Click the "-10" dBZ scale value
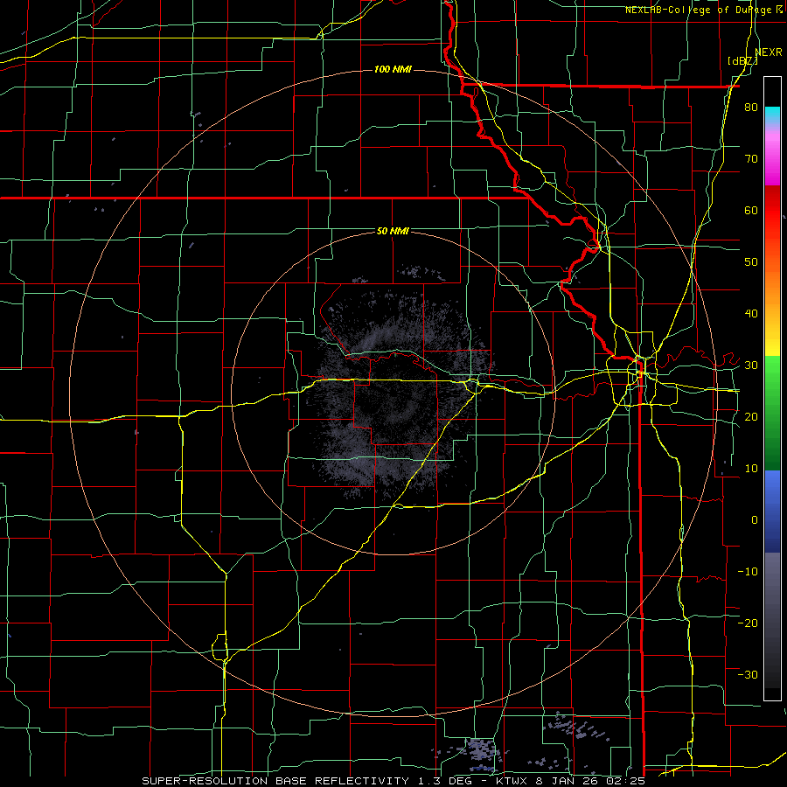The image size is (787, 787). pyautogui.click(x=748, y=571)
